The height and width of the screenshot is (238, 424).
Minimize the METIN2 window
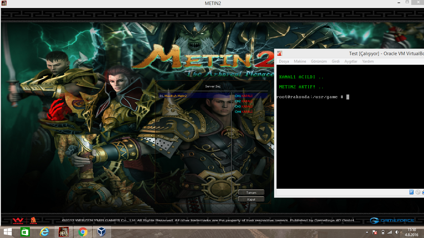click(x=399, y=2)
